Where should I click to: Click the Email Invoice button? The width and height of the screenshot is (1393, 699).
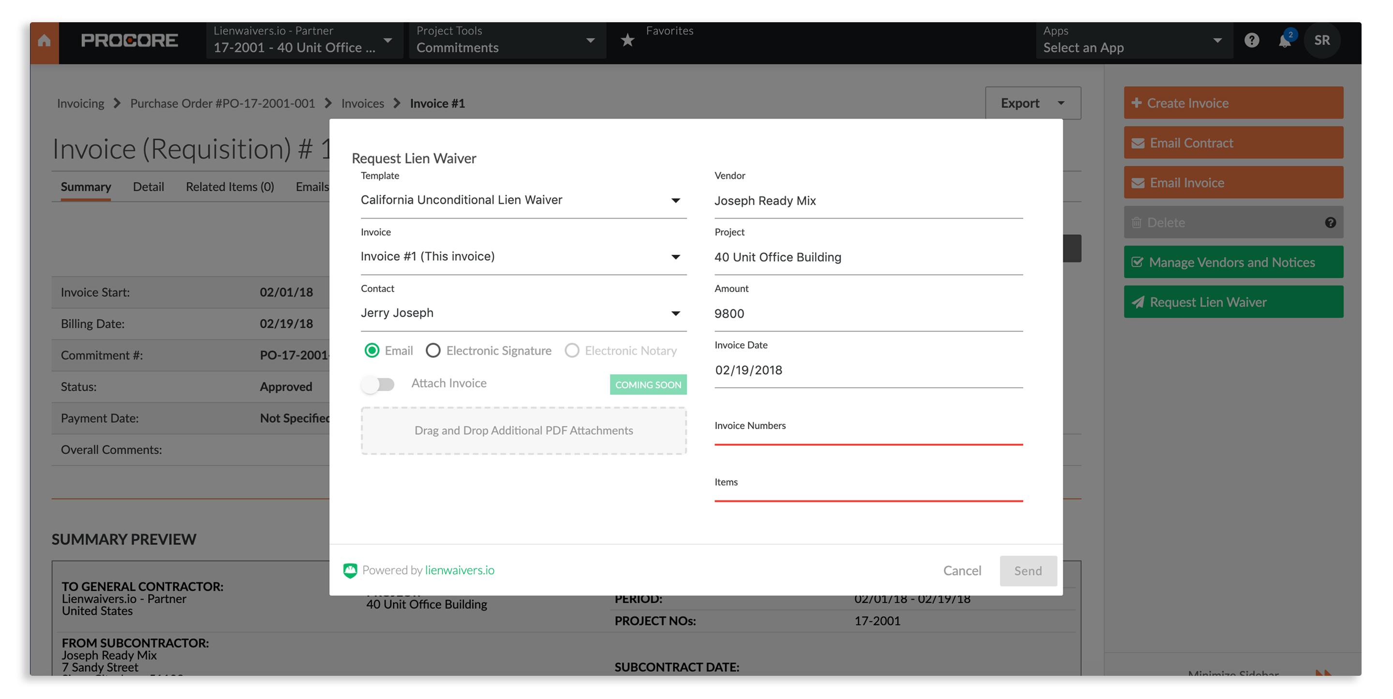1233,183
